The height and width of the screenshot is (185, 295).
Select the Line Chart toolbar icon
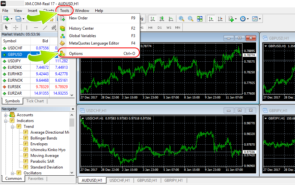click(x=171, y=19)
